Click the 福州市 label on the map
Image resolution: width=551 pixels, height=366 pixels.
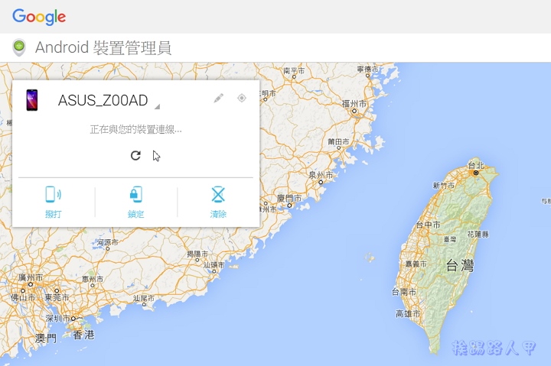[x=357, y=102]
